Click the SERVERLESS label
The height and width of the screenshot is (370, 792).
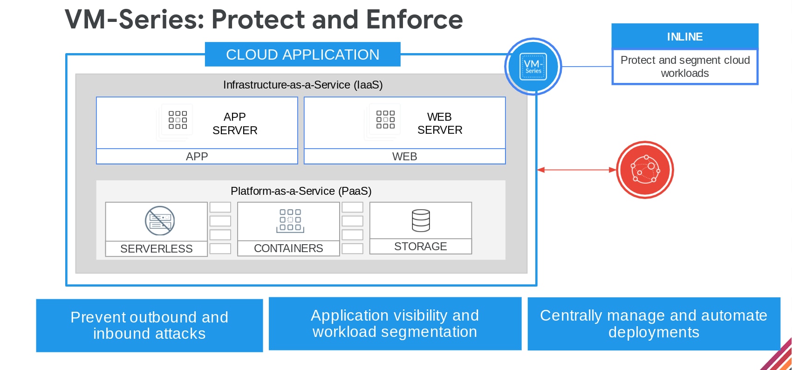coord(157,249)
